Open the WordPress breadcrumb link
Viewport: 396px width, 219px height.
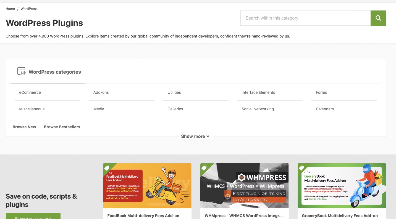[x=29, y=9]
